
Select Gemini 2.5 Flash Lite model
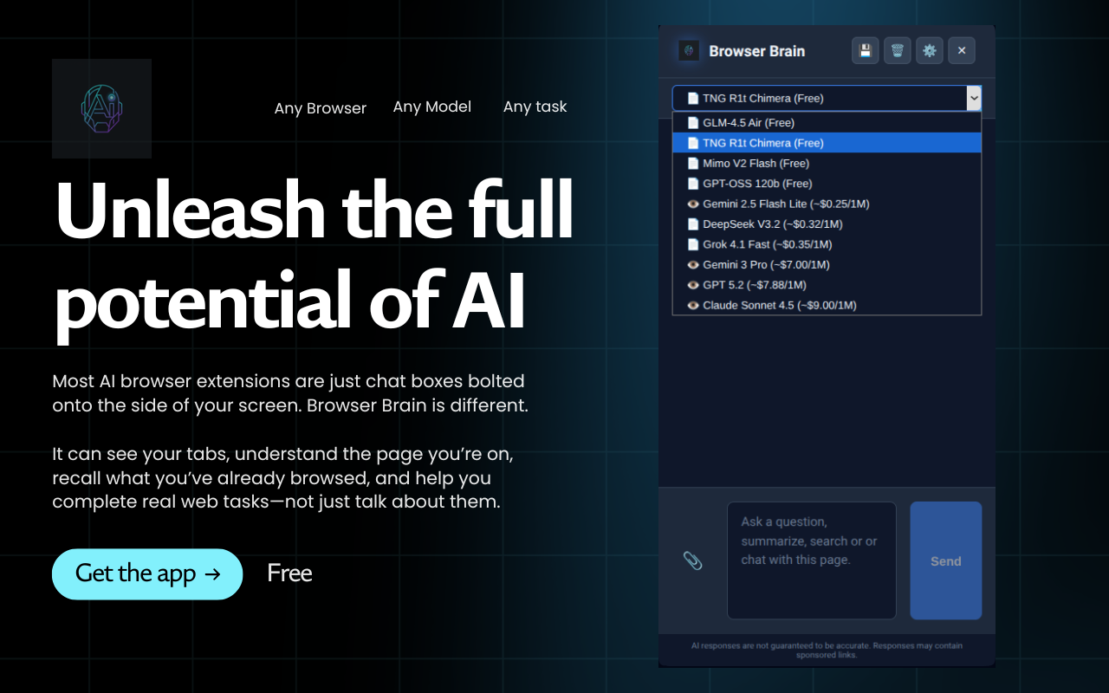coord(827,204)
